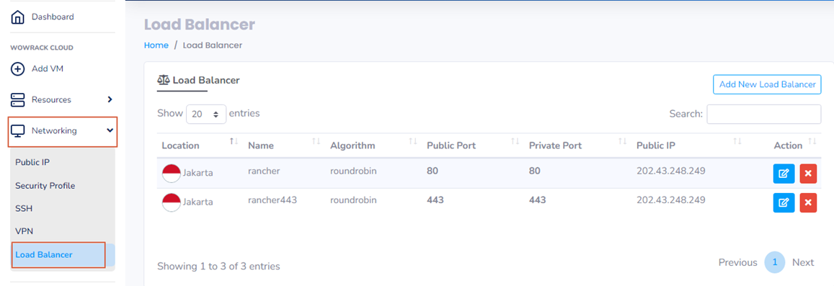Follow the Home breadcrumb link
Image resolution: width=834 pixels, height=286 pixels.
(x=156, y=45)
